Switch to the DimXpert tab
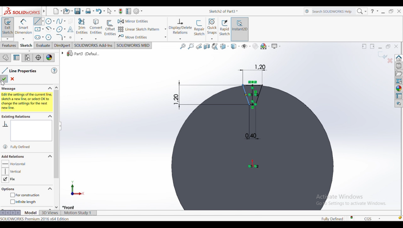Viewport: 403px width, 228px height. [x=62, y=46]
